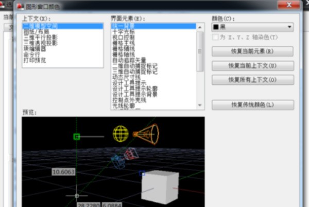Click the gray solid cube in the preview
Screen dimensions: 309x207
[160, 187]
